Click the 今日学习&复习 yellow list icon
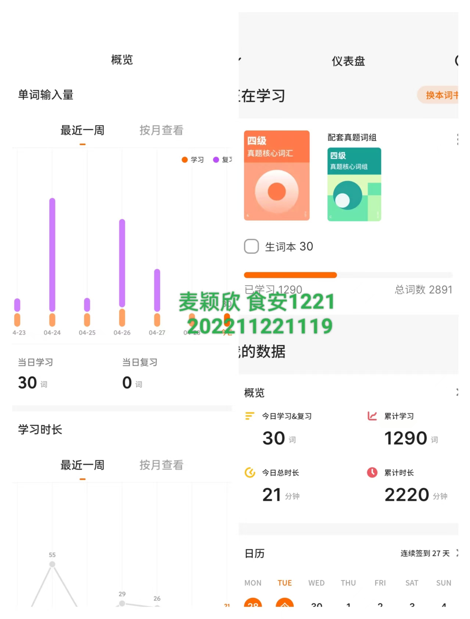The image size is (470, 619). (250, 416)
